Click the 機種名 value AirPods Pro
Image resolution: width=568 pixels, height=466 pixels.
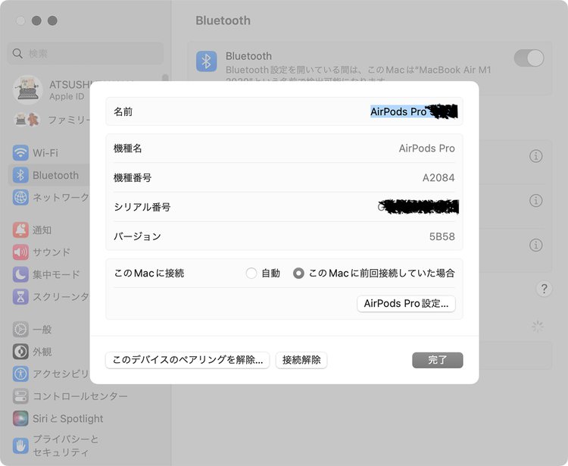pos(426,149)
